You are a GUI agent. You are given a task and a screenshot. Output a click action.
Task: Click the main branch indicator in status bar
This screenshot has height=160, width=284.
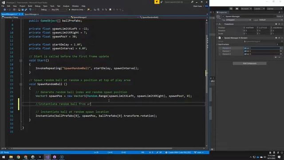(x=199, y=152)
